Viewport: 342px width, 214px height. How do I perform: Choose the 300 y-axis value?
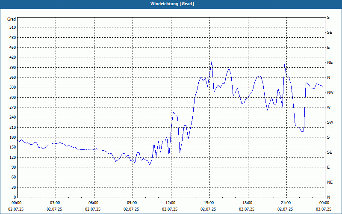coord(13,97)
